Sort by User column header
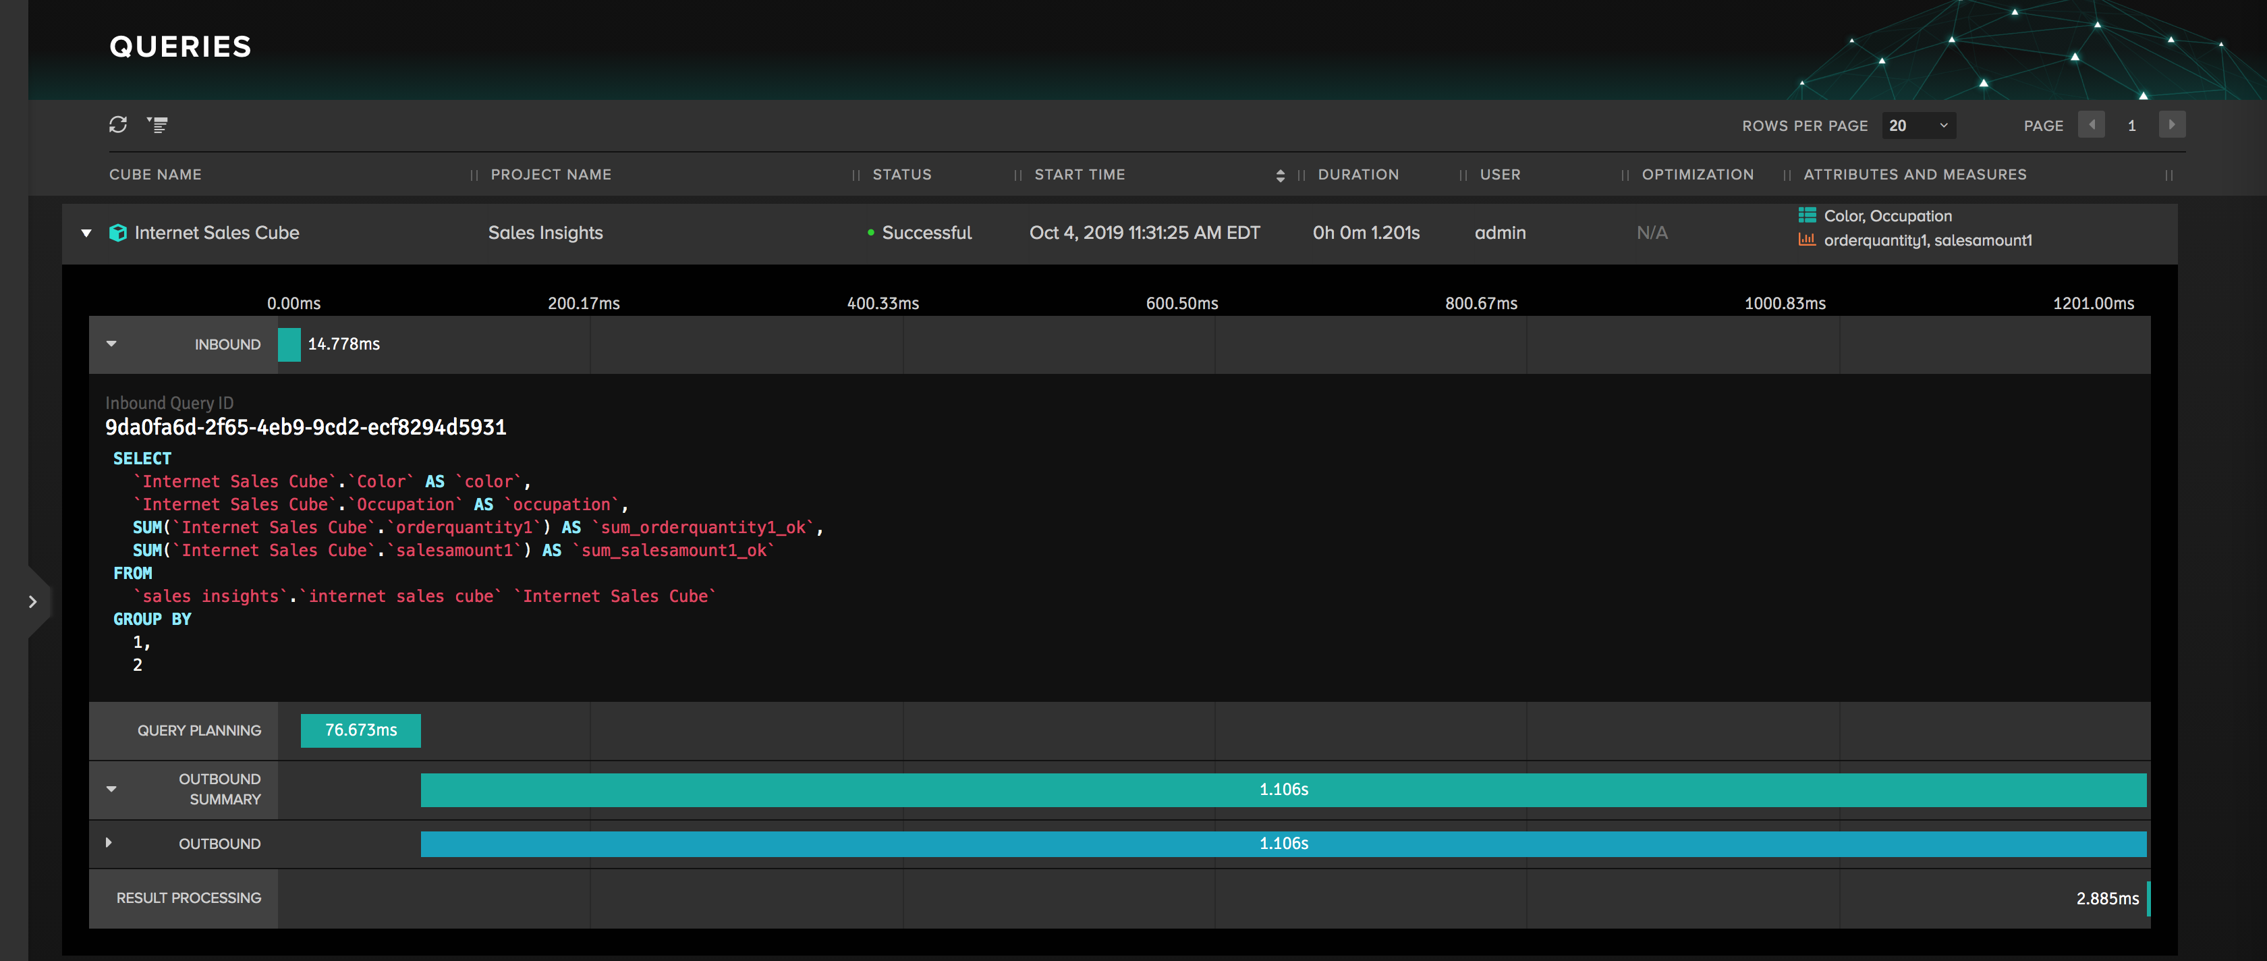The image size is (2267, 961). [1500, 175]
